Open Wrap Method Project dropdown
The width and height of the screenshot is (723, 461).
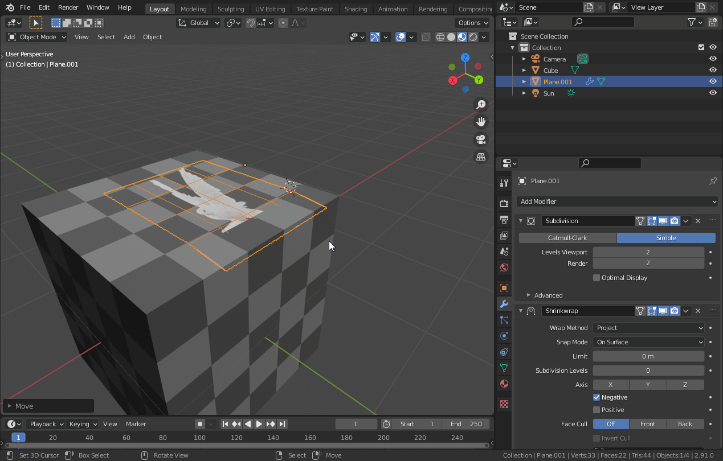[648, 328]
